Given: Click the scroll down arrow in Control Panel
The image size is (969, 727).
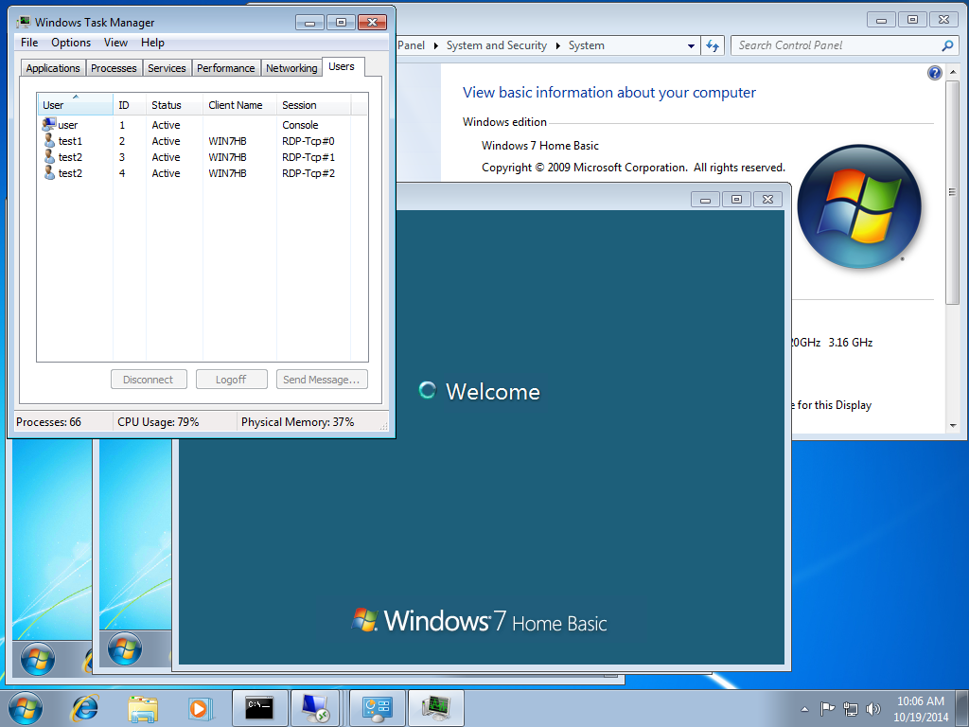Looking at the screenshot, I should click(x=952, y=425).
